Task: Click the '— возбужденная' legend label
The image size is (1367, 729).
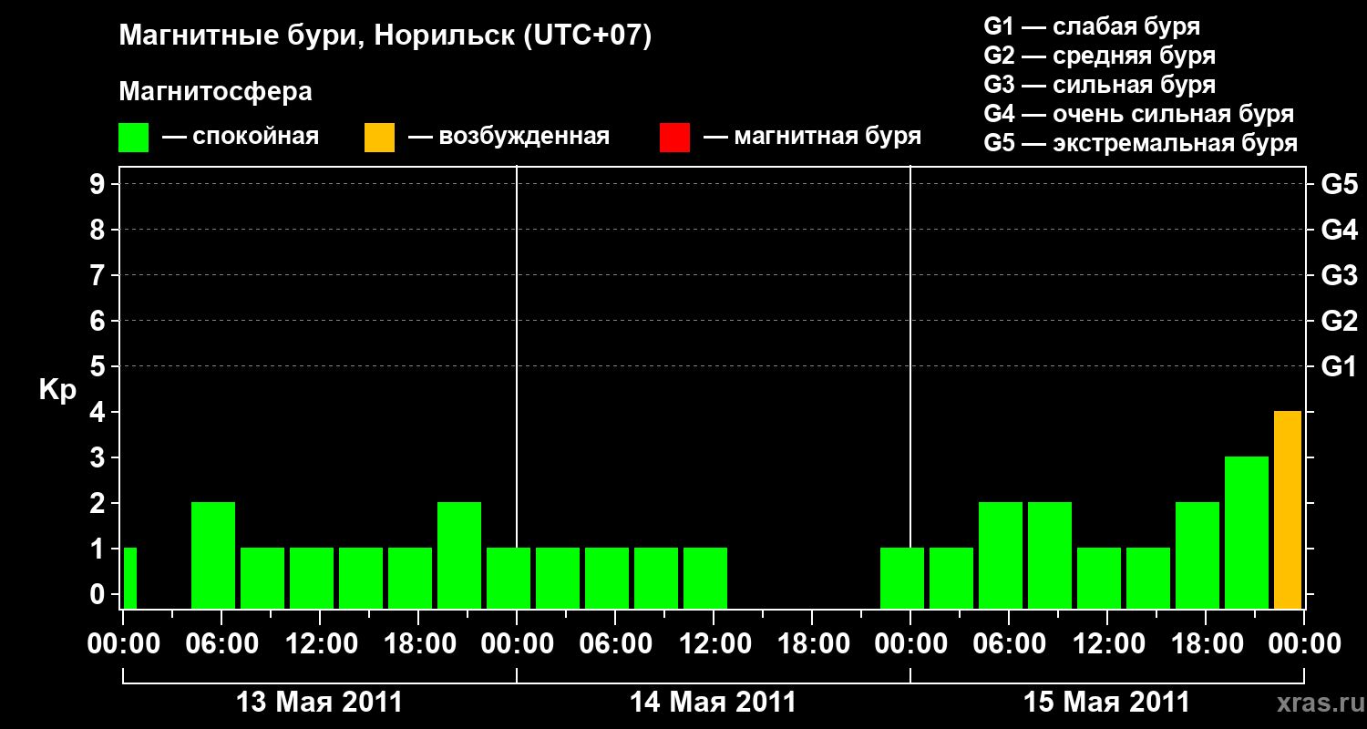Action: [509, 137]
